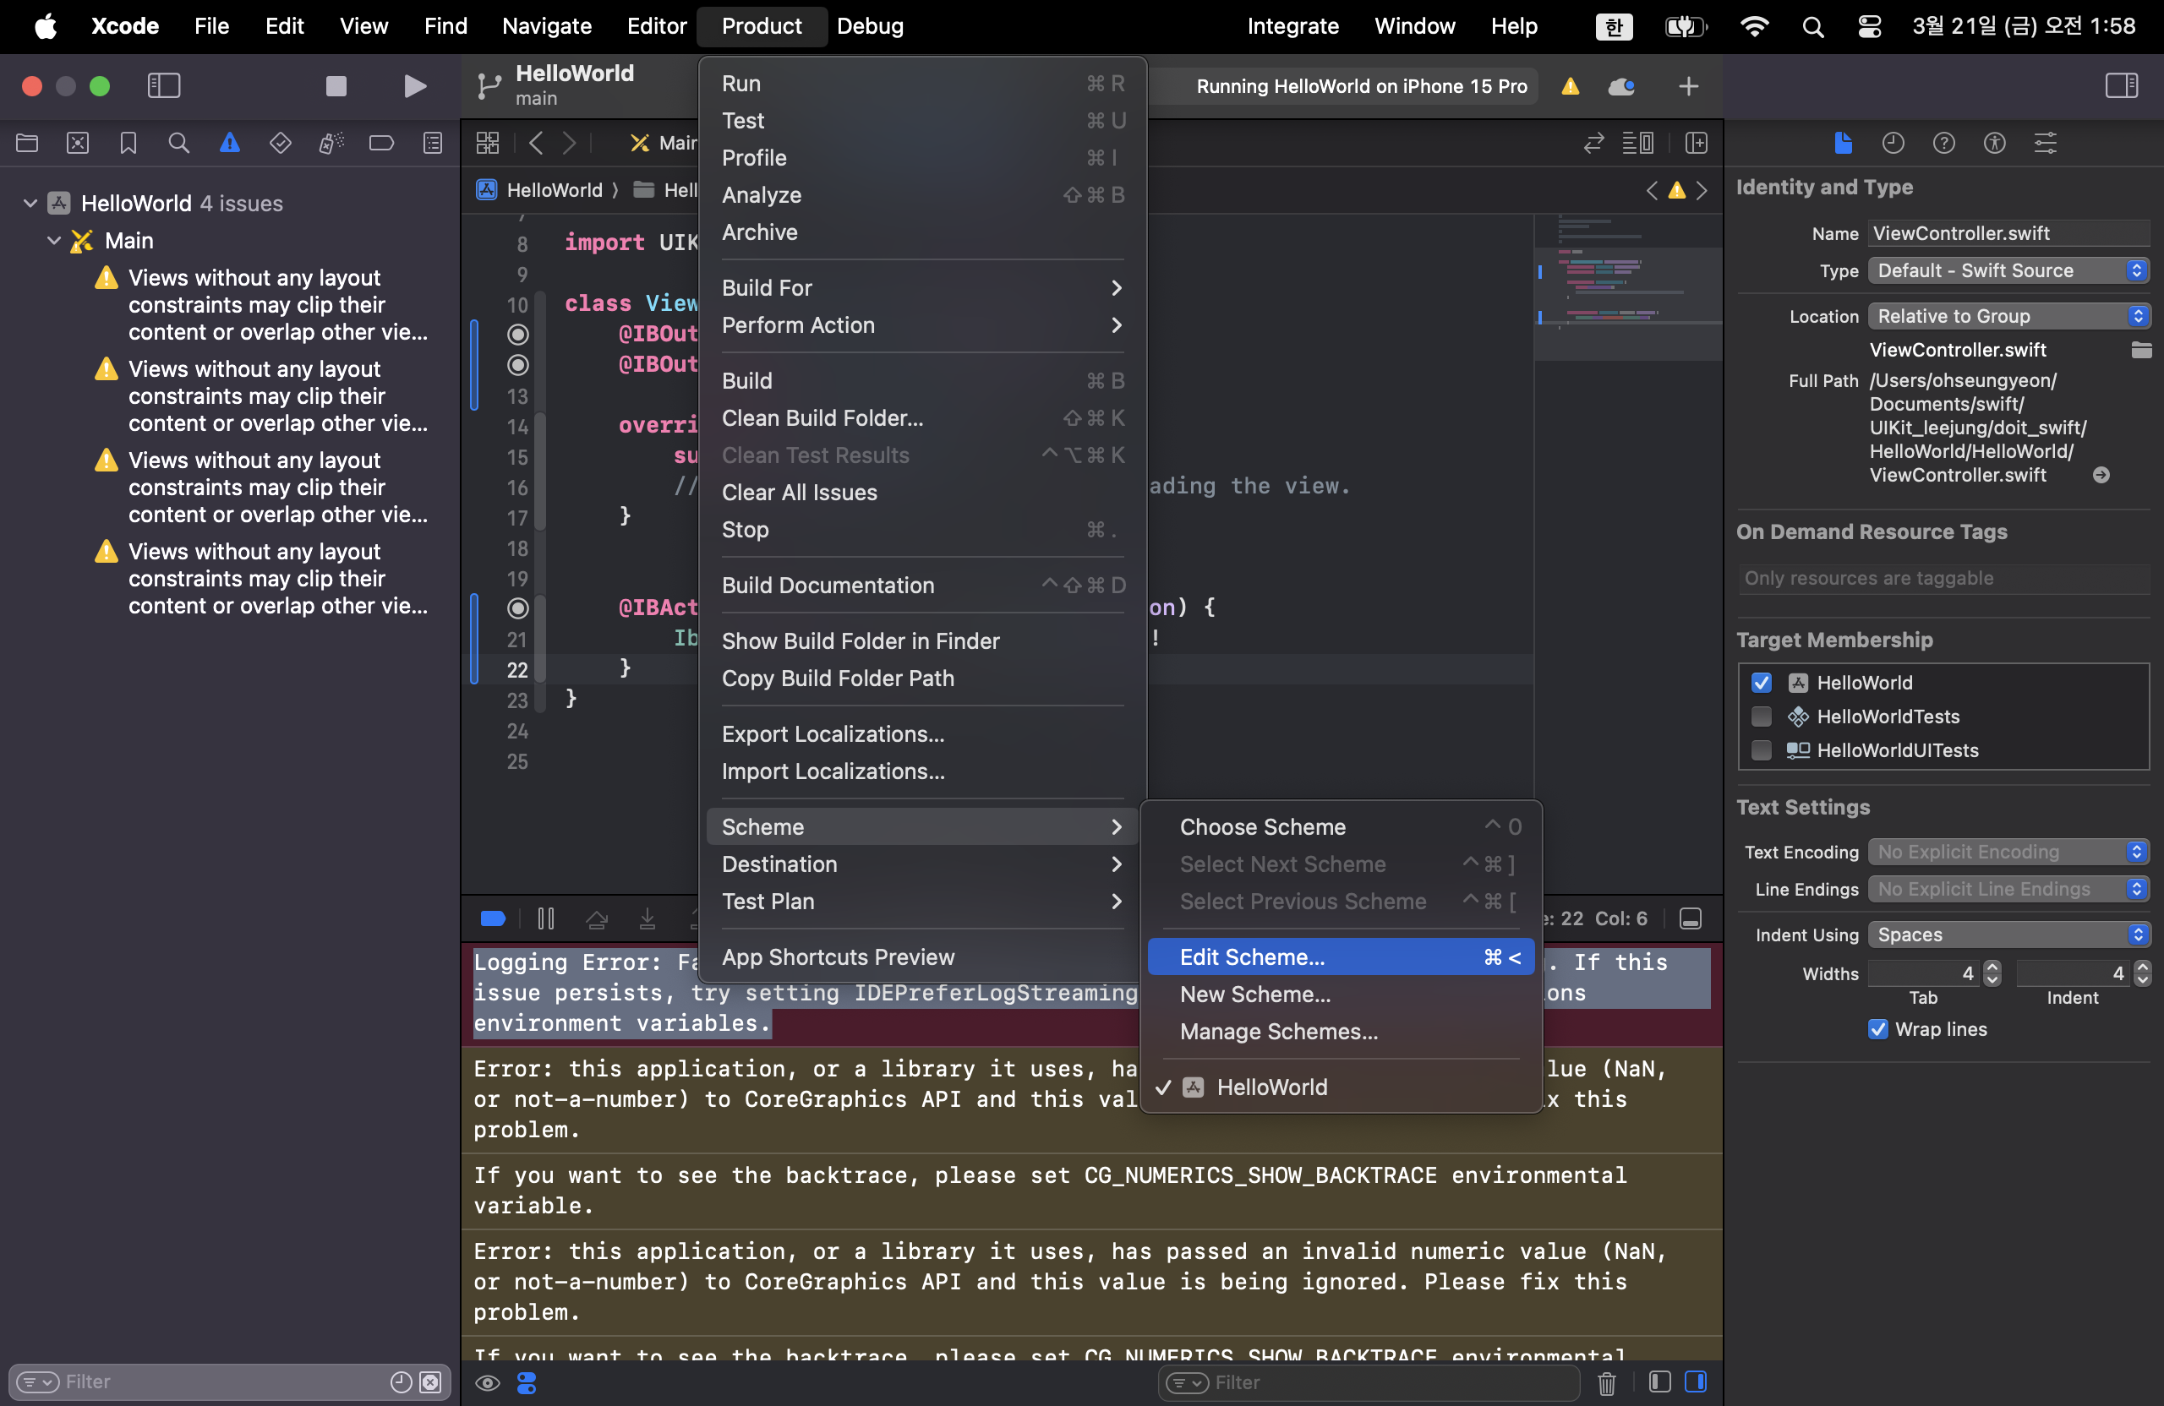Open the Report navigator icon
This screenshot has height=1406, width=2164.
433,143
